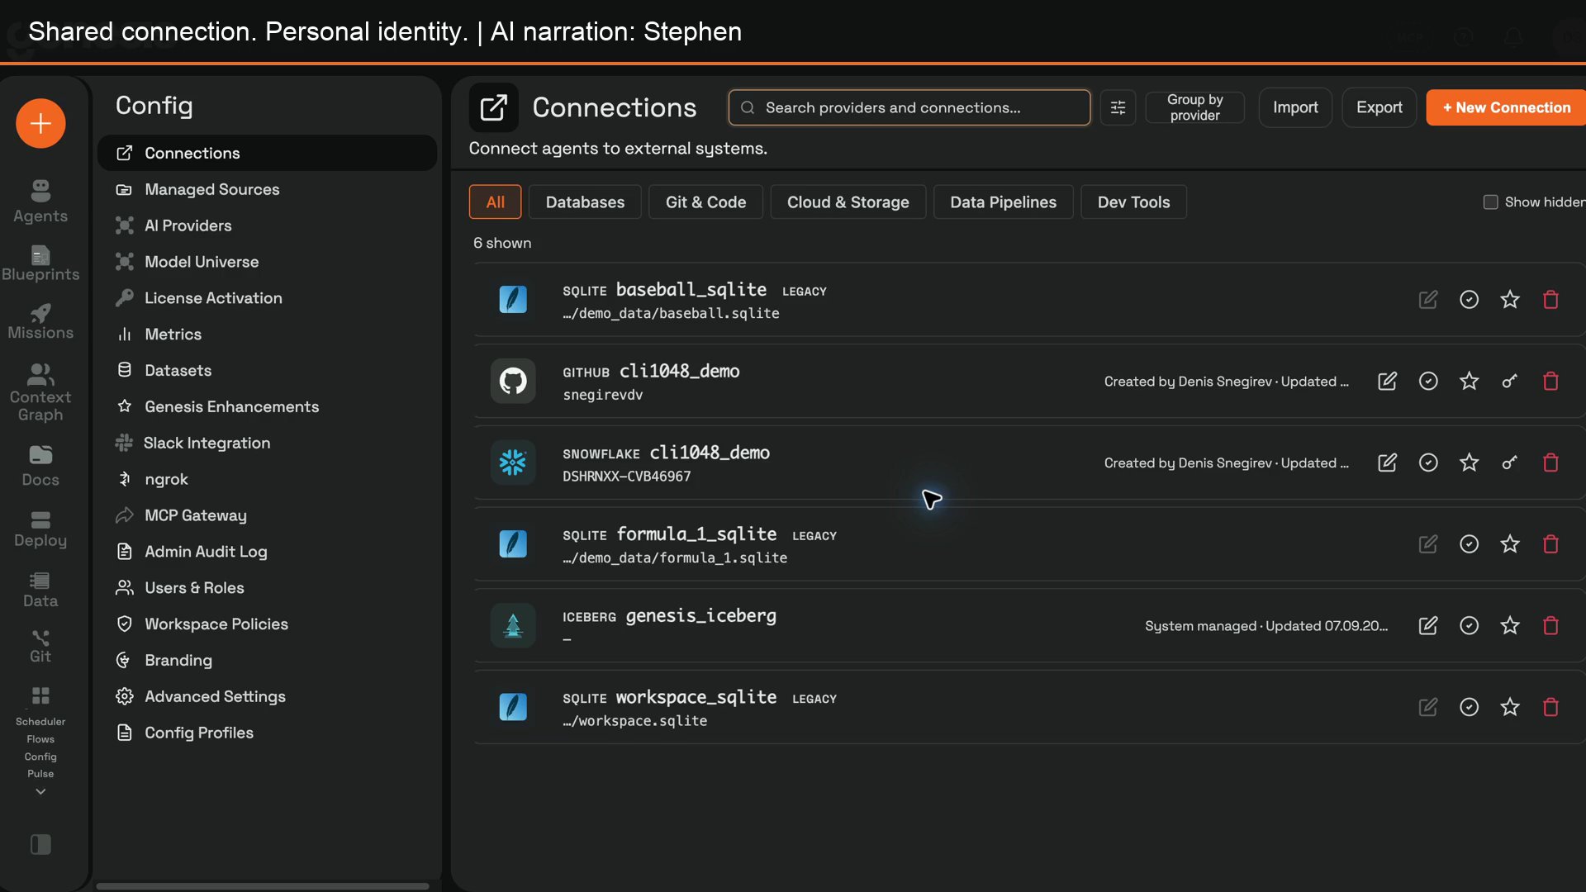The image size is (1586, 892).
Task: Open Advanced Settings page
Action: point(267,696)
